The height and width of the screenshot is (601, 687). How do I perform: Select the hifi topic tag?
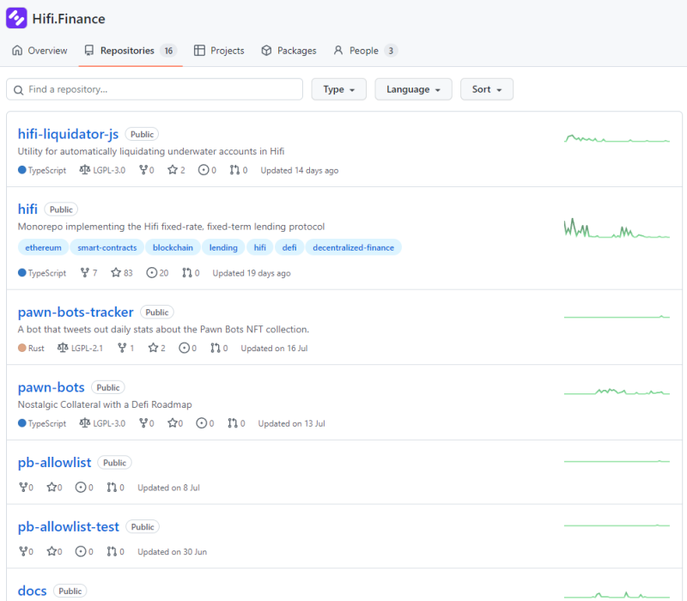tap(260, 248)
